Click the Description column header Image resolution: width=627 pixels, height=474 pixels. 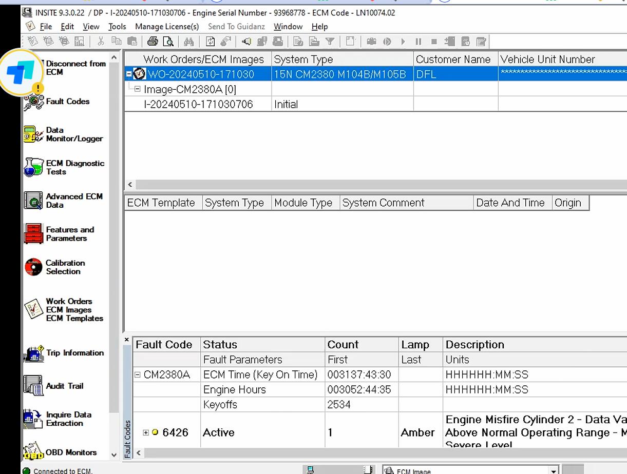(535, 345)
